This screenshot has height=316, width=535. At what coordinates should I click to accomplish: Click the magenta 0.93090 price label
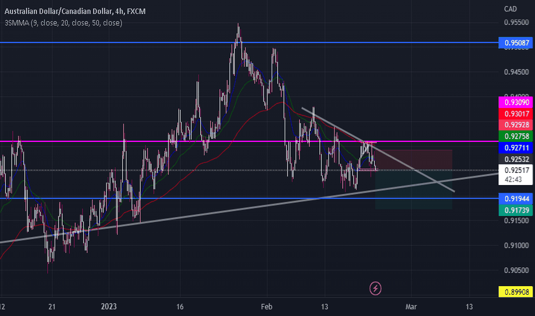(515, 102)
